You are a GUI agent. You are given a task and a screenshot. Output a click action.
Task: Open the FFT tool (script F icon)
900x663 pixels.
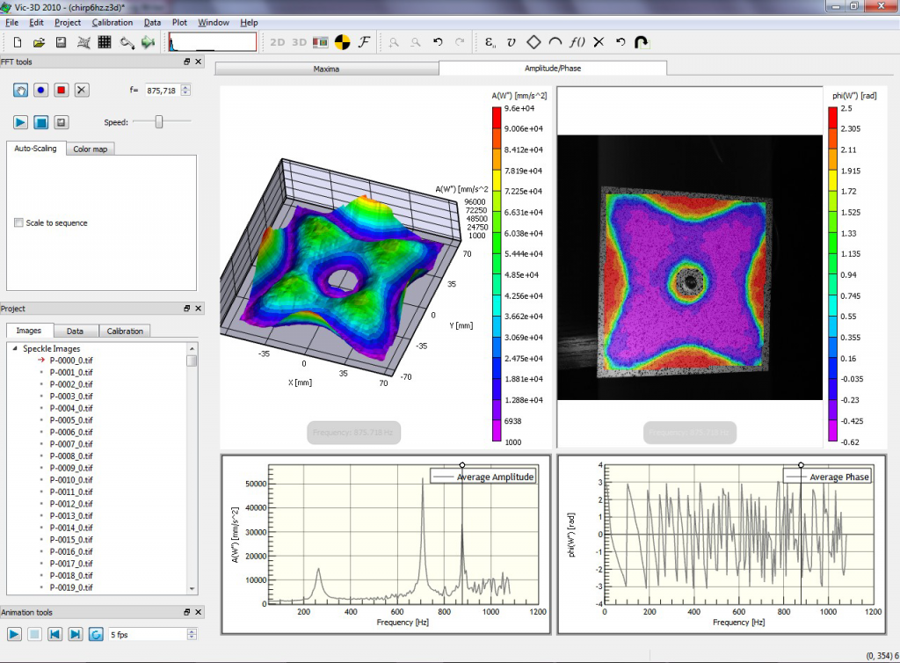click(363, 41)
